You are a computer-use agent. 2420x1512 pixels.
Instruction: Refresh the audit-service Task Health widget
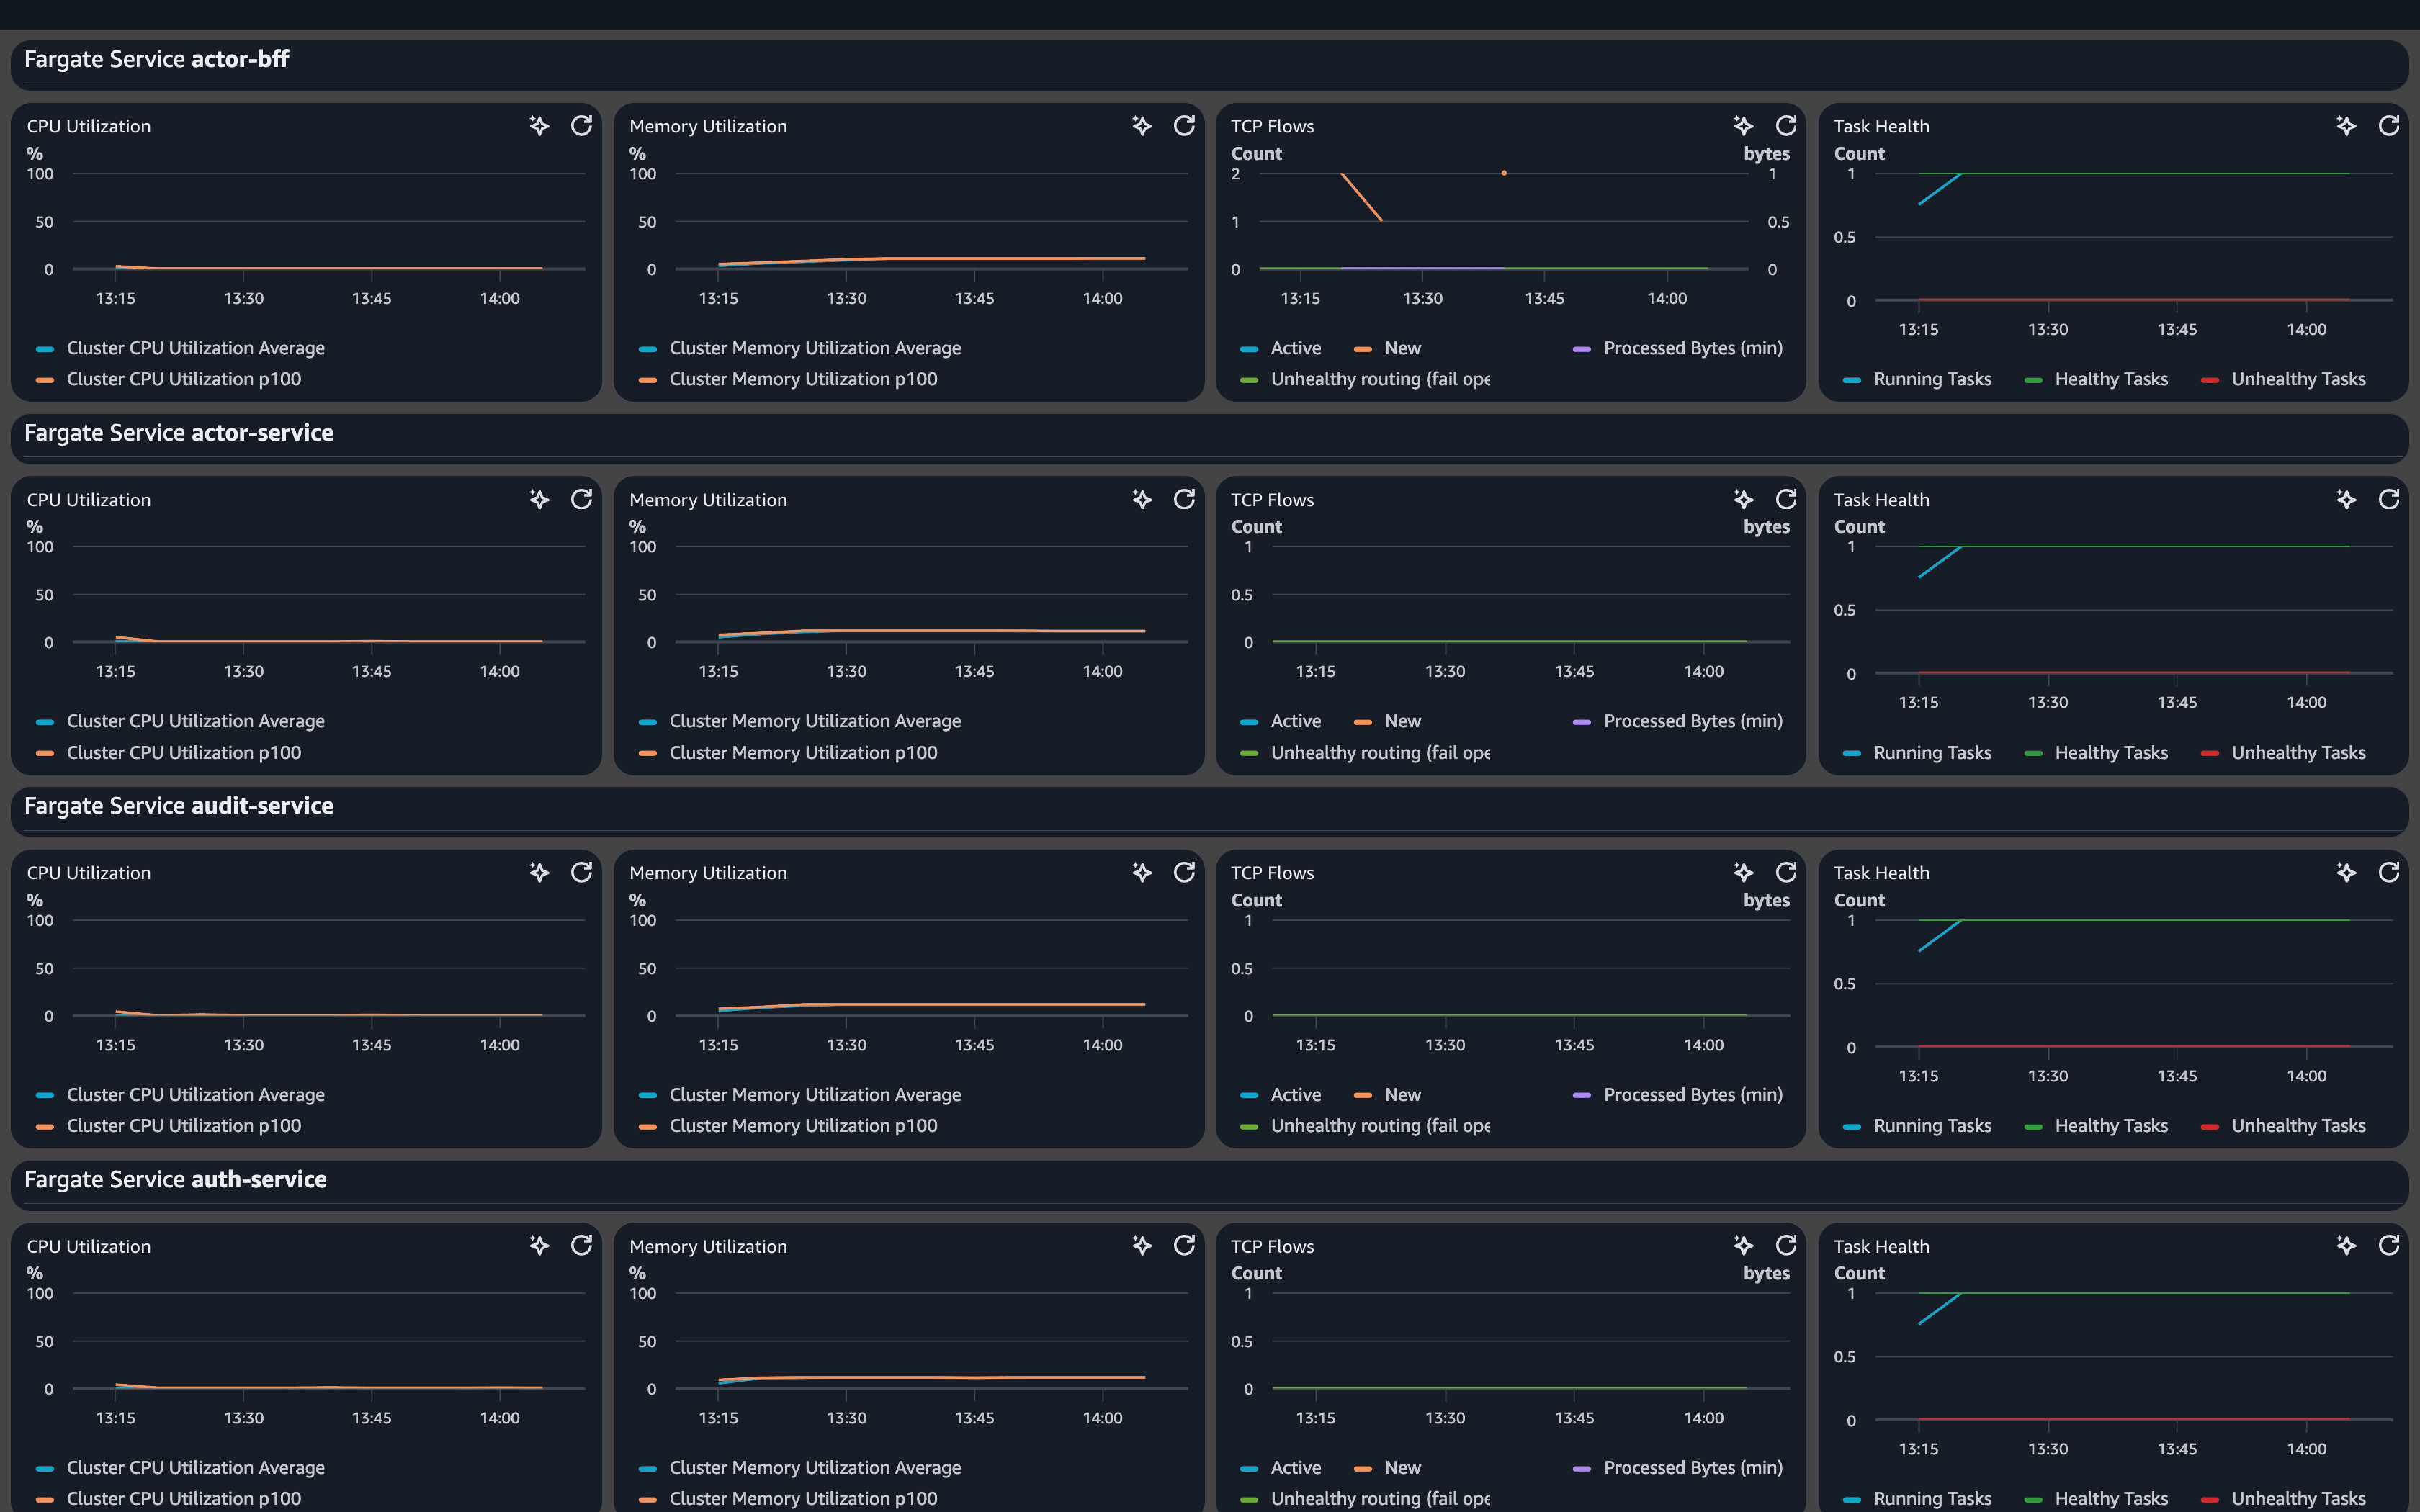pos(2389,872)
